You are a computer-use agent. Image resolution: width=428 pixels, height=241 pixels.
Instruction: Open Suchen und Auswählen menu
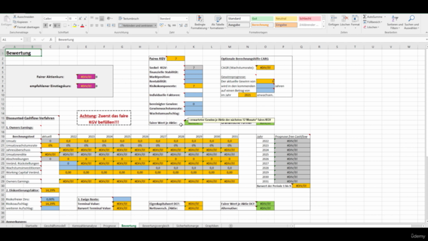pos(411,22)
